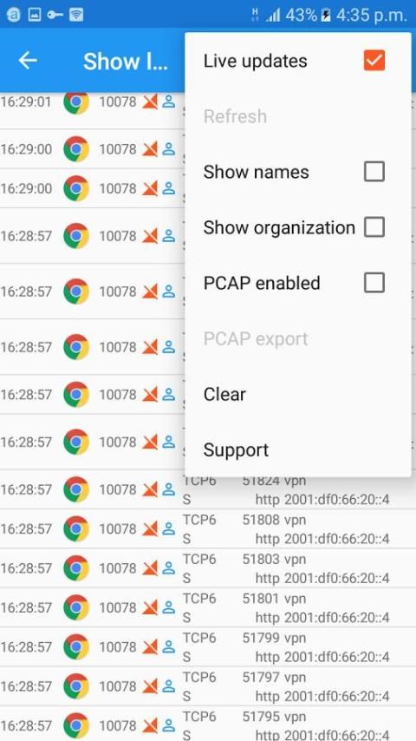Click Chrome icon in port 51824 row

pyautogui.click(x=76, y=489)
